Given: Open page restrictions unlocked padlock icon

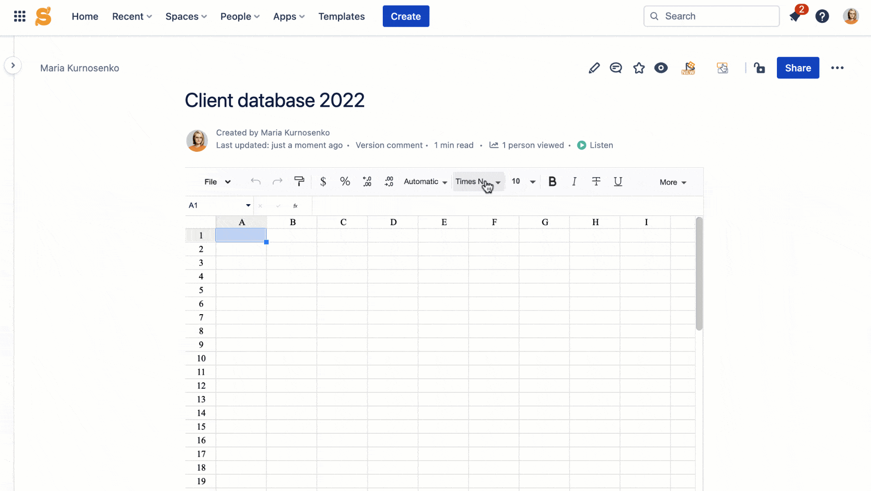Looking at the screenshot, I should coord(759,68).
